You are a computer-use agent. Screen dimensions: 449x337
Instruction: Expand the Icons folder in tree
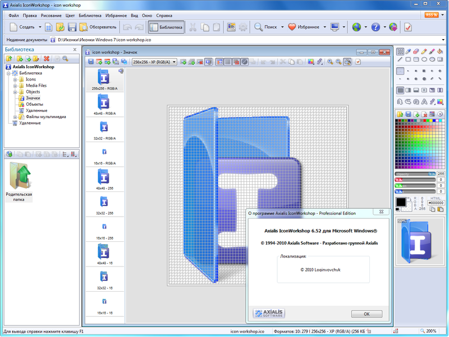pos(15,79)
